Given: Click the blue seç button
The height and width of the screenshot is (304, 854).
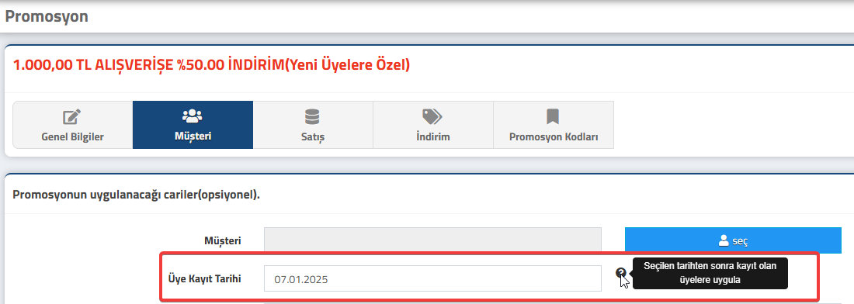Looking at the screenshot, I should point(733,240).
